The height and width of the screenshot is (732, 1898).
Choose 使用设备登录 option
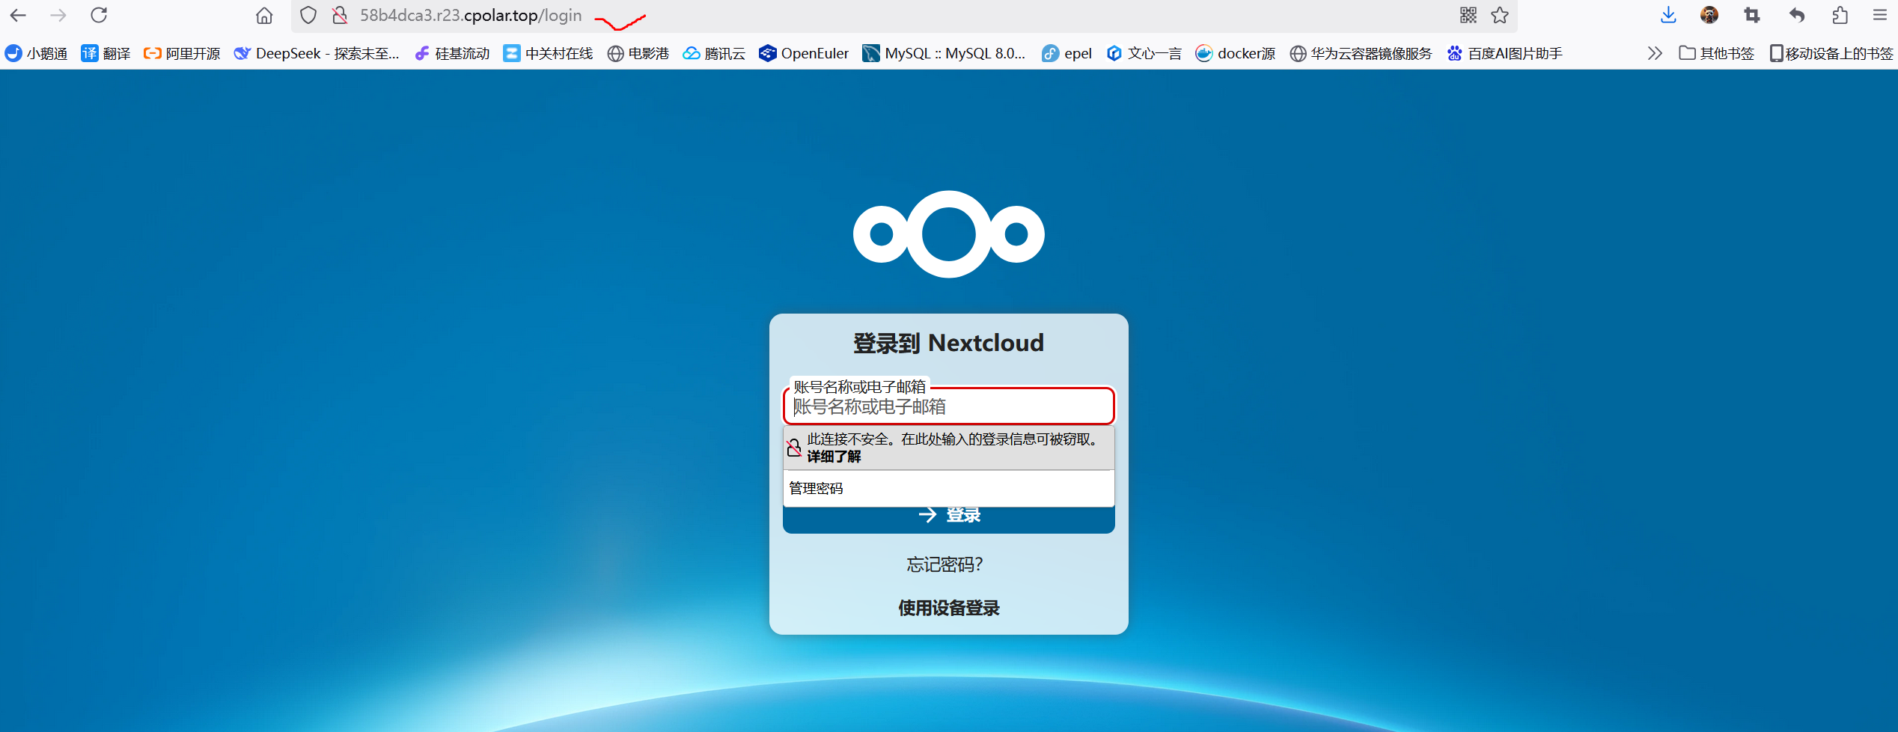pos(949,608)
